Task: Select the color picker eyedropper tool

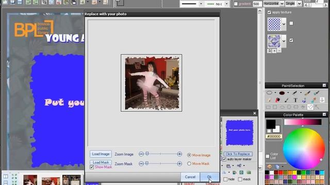Action: pyautogui.click(x=313, y=100)
